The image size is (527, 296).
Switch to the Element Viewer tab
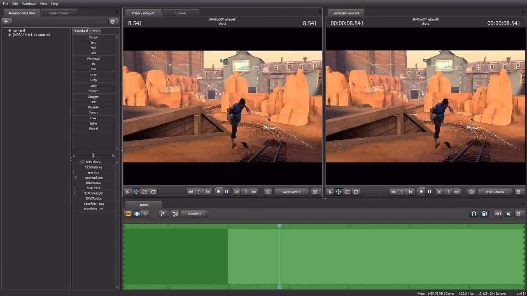pyautogui.click(x=59, y=13)
